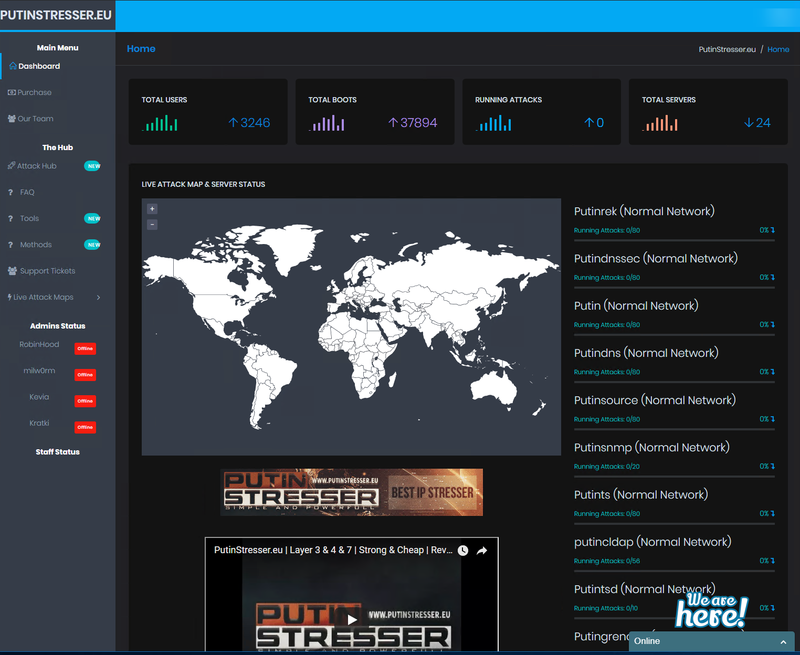
Task: Click the chat widget up chevron
Action: pyautogui.click(x=783, y=642)
